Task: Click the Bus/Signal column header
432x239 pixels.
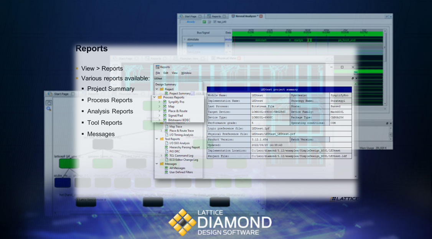Action: pyautogui.click(x=203, y=33)
